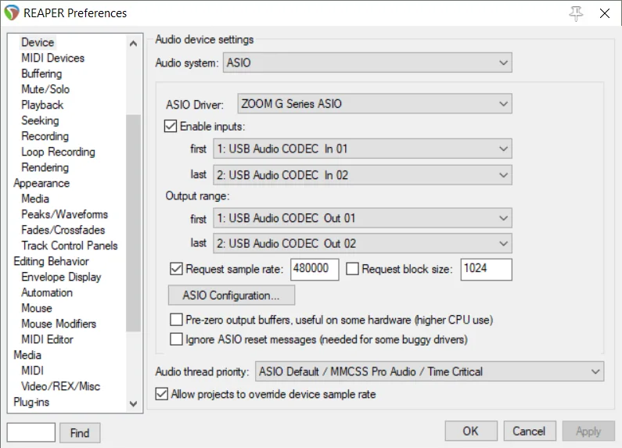Enable Pre-zero output buffers option
The image size is (622, 448).
coord(176,320)
